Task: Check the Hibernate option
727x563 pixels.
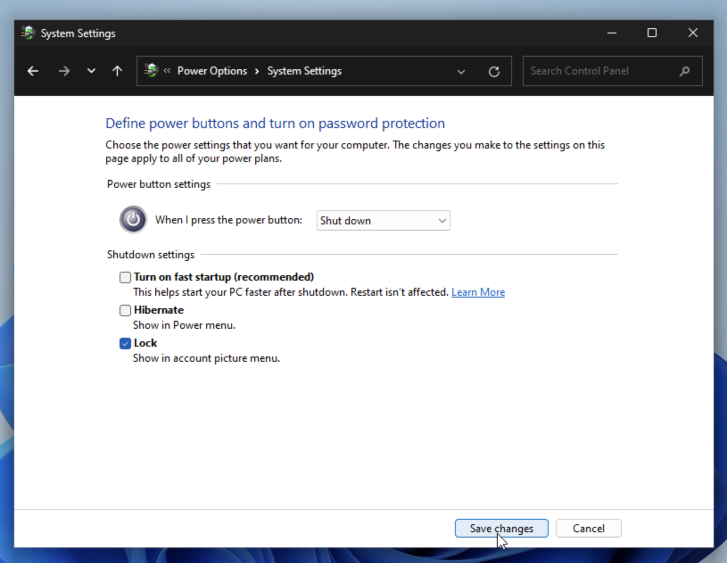Action: 125,310
